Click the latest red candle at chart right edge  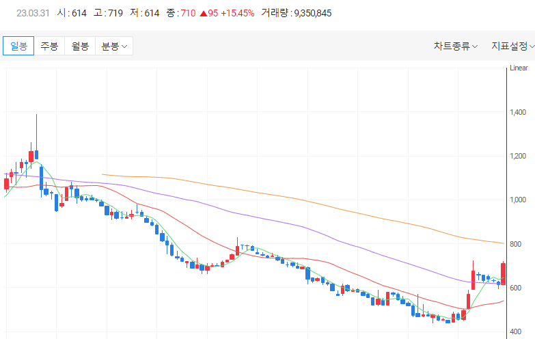(x=503, y=273)
